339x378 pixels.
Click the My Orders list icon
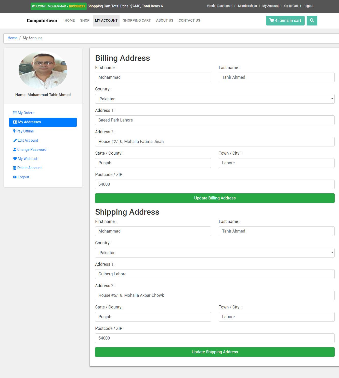click(x=15, y=113)
